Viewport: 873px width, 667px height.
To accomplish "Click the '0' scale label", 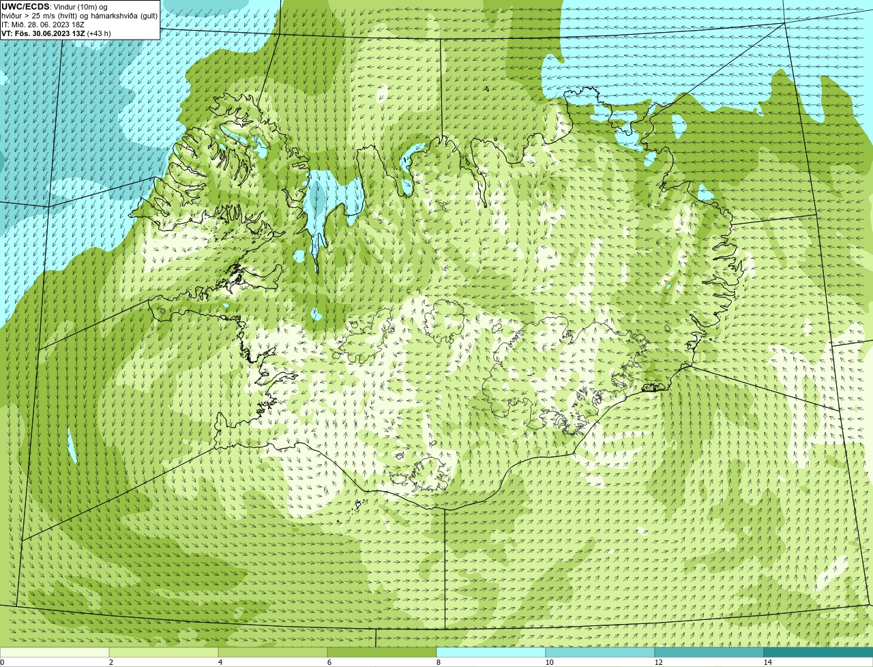I will (x=2, y=662).
